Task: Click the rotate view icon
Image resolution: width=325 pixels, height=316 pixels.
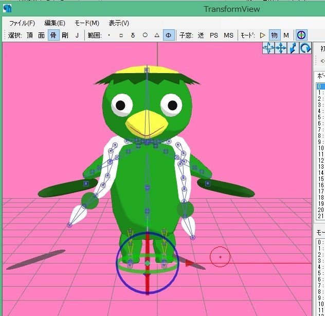Action: click(x=305, y=48)
